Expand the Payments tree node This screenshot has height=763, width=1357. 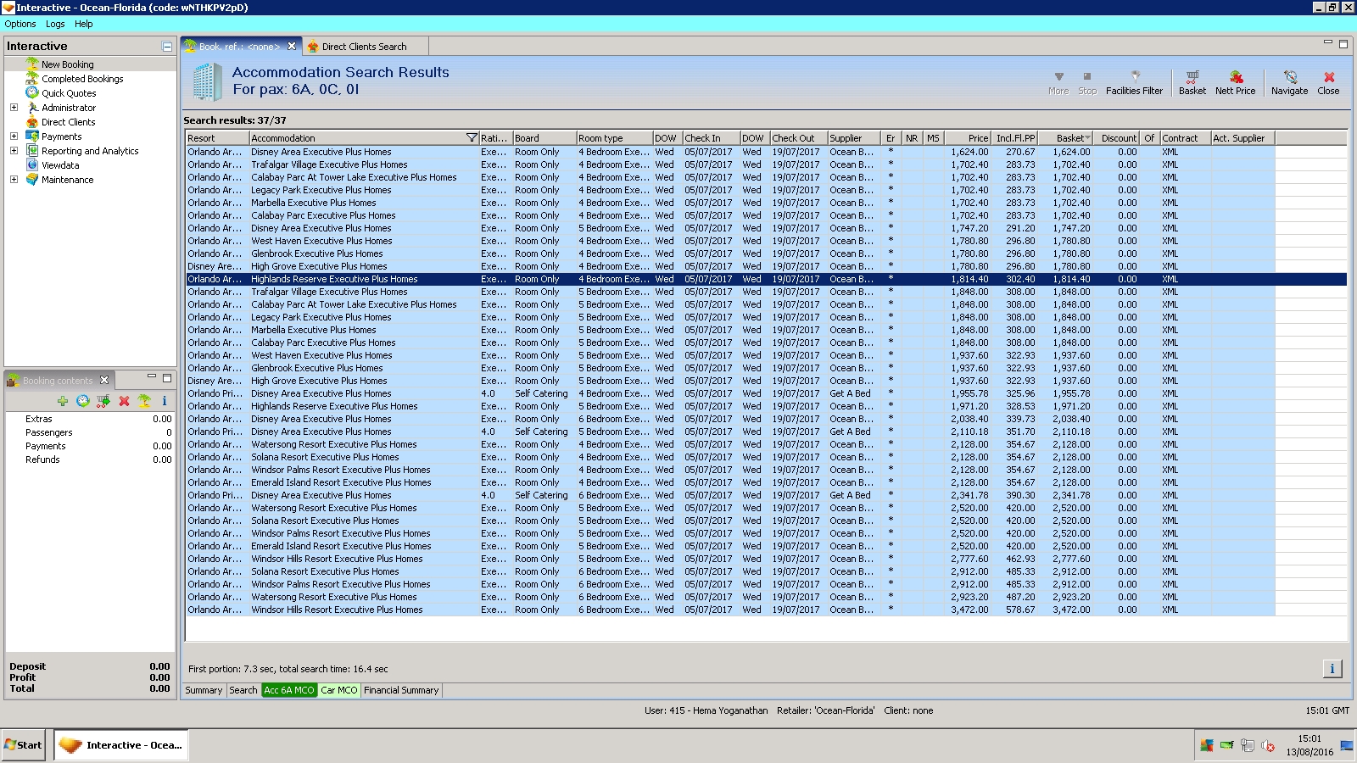coord(14,136)
